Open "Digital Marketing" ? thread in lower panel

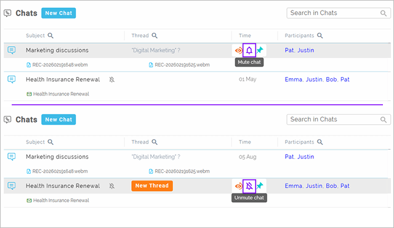point(156,157)
